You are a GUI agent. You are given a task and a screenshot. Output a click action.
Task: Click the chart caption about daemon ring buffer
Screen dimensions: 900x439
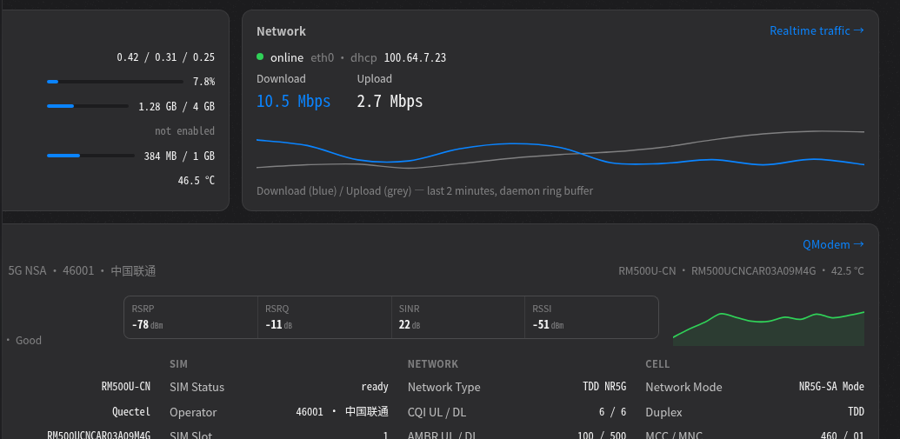[x=424, y=191]
